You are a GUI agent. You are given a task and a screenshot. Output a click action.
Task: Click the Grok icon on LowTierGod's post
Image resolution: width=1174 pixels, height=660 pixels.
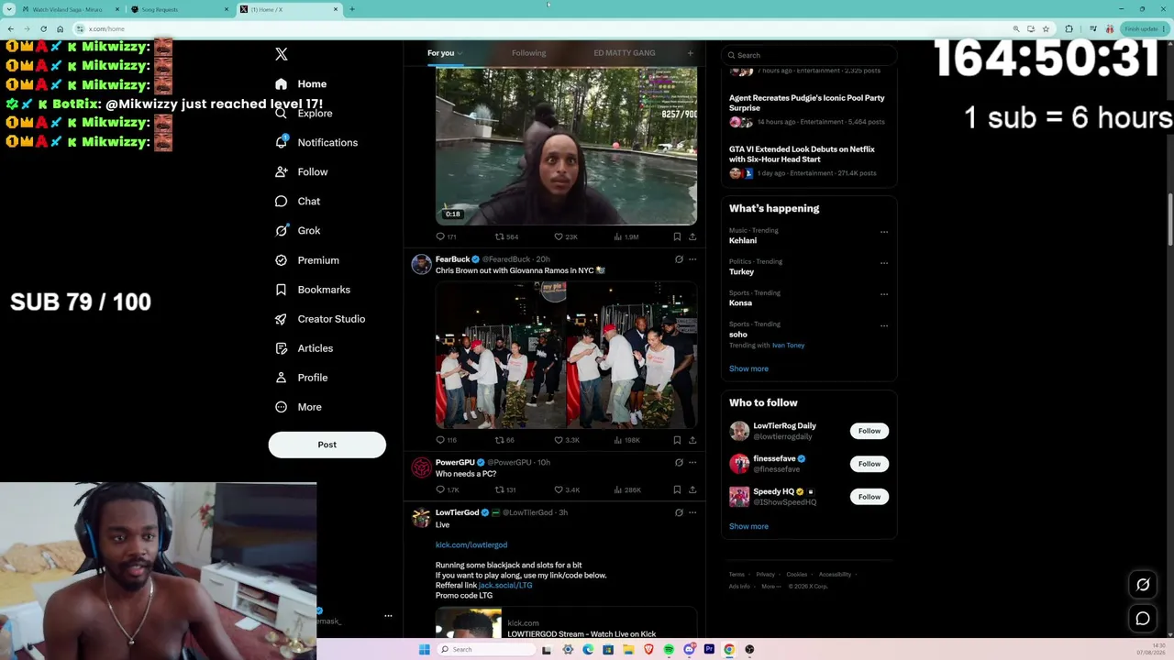click(x=679, y=512)
